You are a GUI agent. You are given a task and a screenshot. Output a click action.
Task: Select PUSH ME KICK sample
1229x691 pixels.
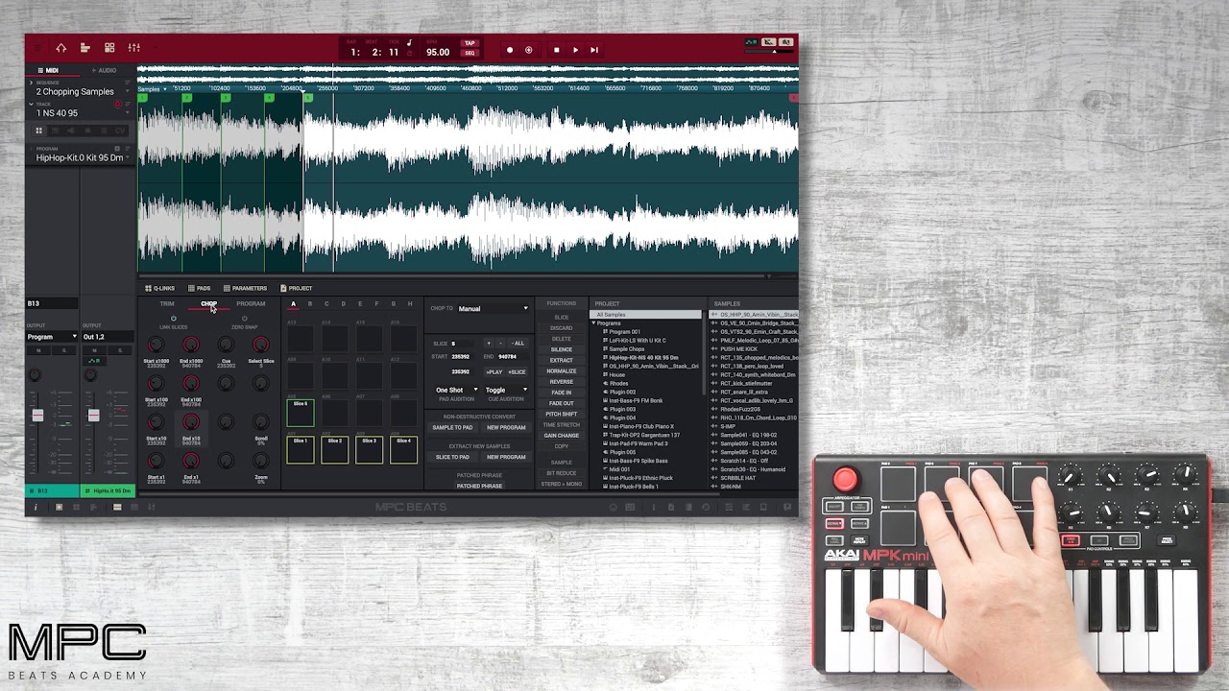[x=738, y=349]
